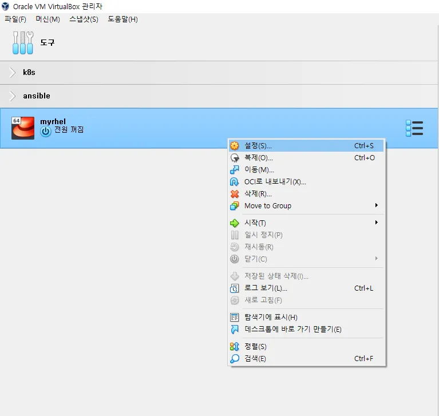Image resolution: width=439 pixels, height=416 pixels.
Task: Choose 삭제(R) remove entry
Action: pyautogui.click(x=306, y=194)
